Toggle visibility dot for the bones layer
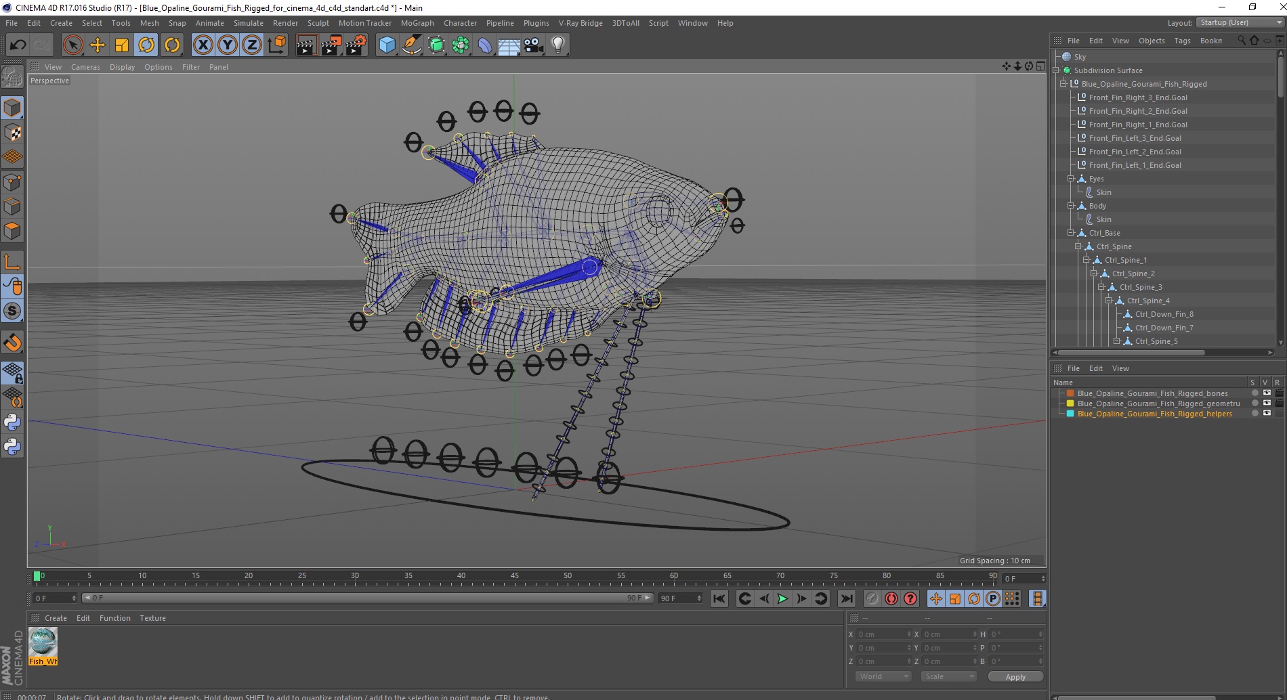The width and height of the screenshot is (1287, 700). pyautogui.click(x=1254, y=393)
